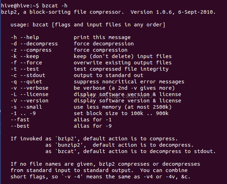Select the '--version' flag text
Screen dimensions: 227x184
pyautogui.click(x=34, y=101)
